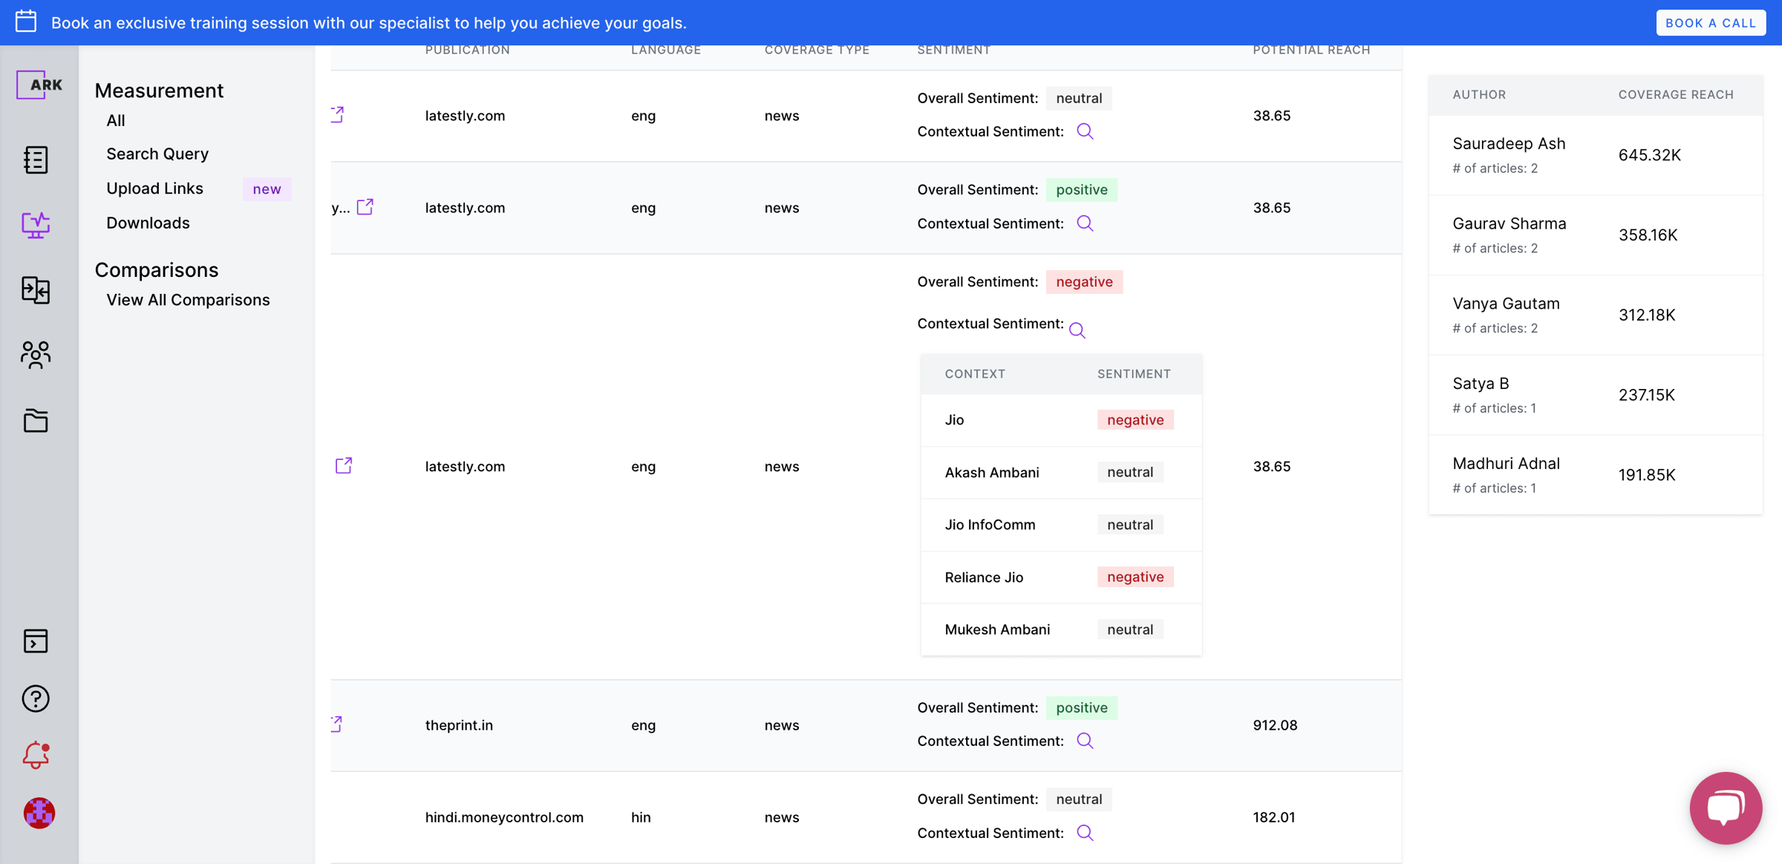
Task: Open the Search Query menu item
Action: coord(157,154)
